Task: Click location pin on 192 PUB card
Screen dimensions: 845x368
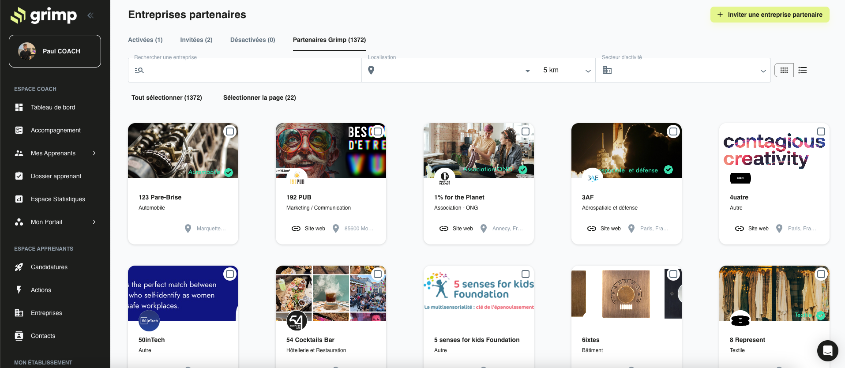Action: click(336, 229)
